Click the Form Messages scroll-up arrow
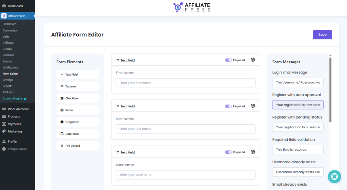 tap(330, 56)
